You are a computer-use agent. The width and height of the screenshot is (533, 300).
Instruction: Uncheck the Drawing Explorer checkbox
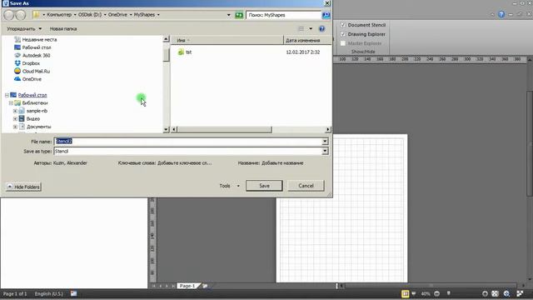click(342, 34)
